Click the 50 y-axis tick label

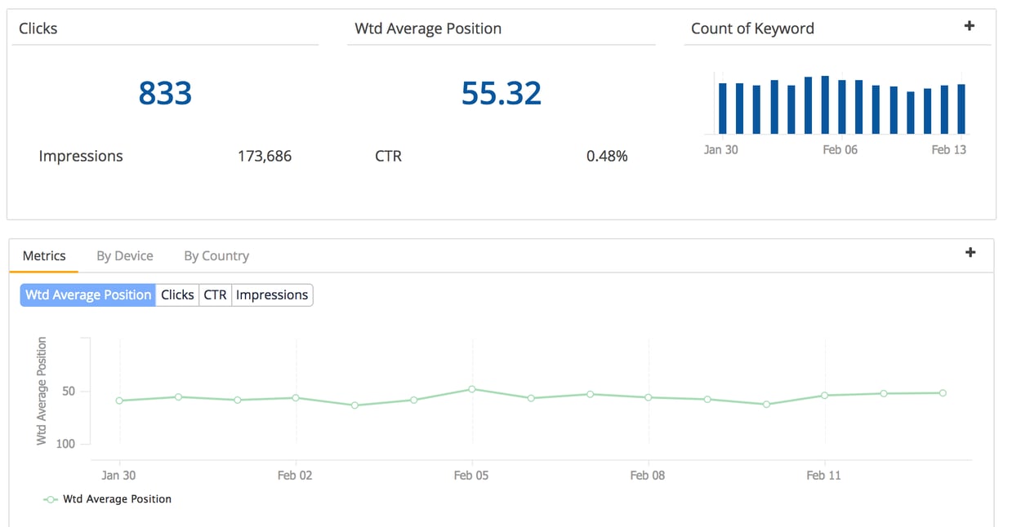click(x=68, y=392)
